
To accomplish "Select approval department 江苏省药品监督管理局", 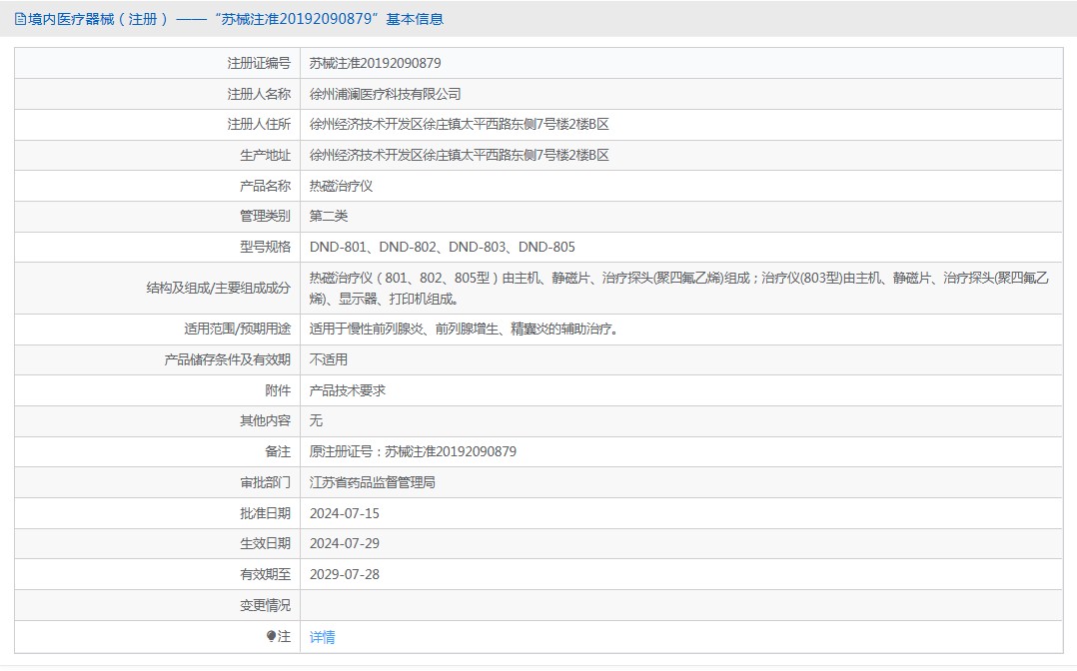I will pos(373,483).
